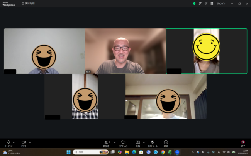Expand the video options caret
This screenshot has height=156, width=251.
(x=30, y=142)
